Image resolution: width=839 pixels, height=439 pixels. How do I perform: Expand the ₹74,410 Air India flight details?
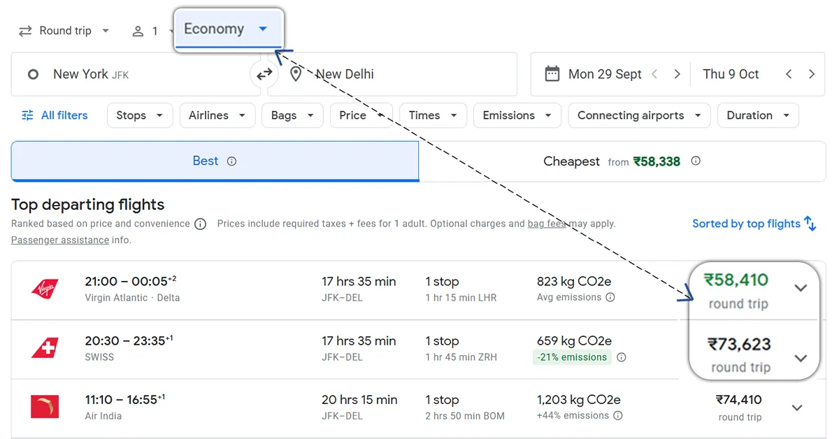(x=796, y=408)
